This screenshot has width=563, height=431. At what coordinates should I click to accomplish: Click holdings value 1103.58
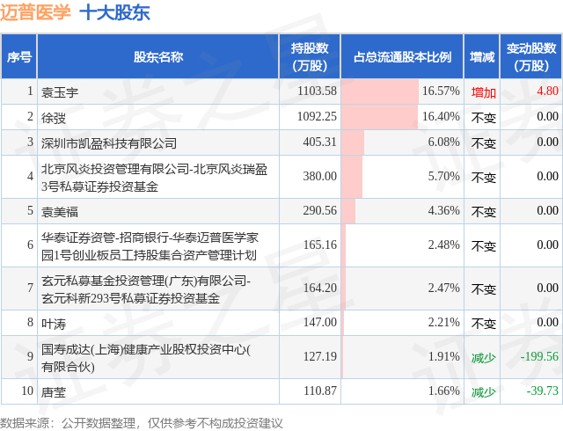[317, 91]
